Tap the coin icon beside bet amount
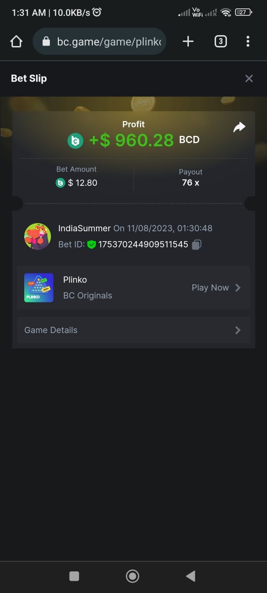The width and height of the screenshot is (267, 593). 61,183
